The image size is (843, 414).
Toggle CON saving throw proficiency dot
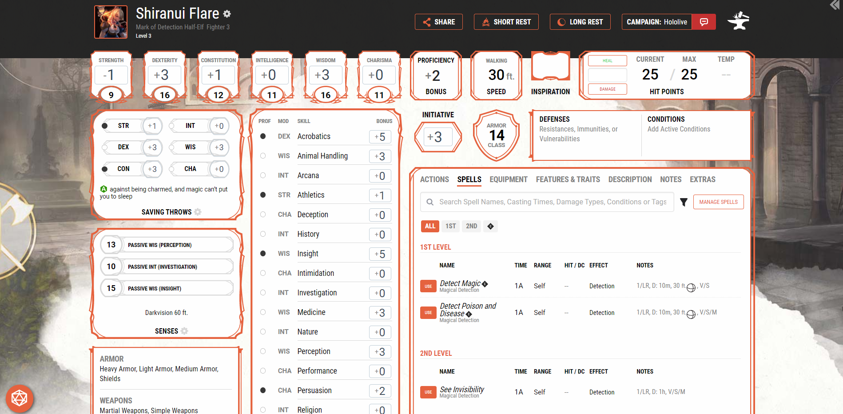coord(105,169)
